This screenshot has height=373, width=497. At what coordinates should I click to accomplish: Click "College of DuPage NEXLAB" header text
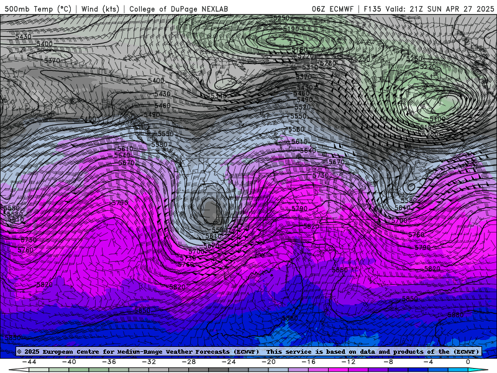point(178,9)
